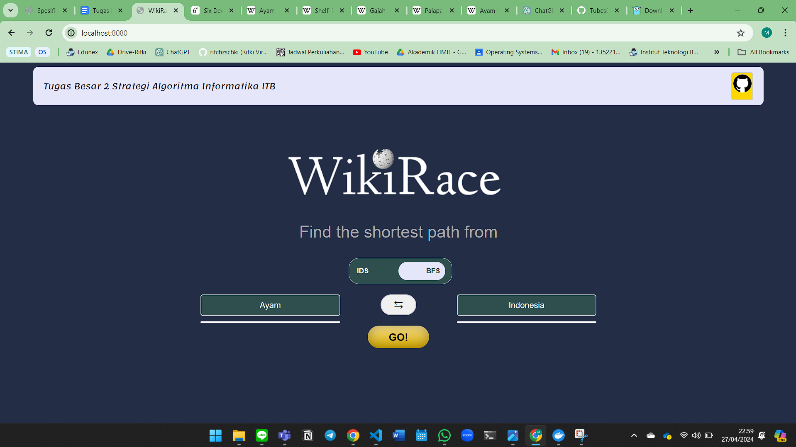Open the OS bookmark
This screenshot has width=796, height=447.
click(x=42, y=52)
